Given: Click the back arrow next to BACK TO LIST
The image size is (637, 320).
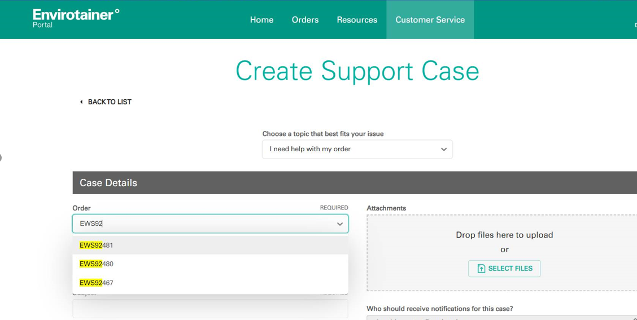Looking at the screenshot, I should (81, 102).
